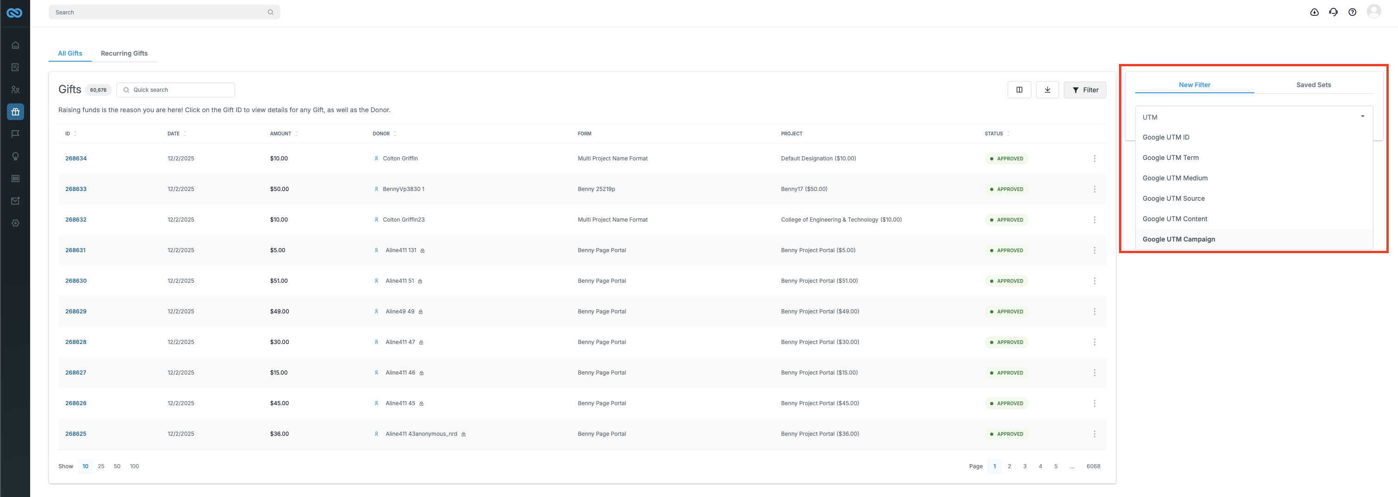Viewport: 1398px width, 497px height.
Task: Select the gift box icon in sidebar
Action: coord(15,112)
